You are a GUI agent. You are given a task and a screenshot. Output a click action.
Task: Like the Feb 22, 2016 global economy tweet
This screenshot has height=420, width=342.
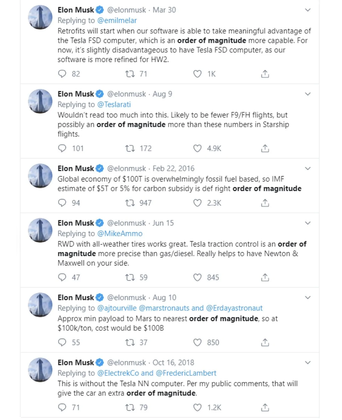(x=197, y=203)
